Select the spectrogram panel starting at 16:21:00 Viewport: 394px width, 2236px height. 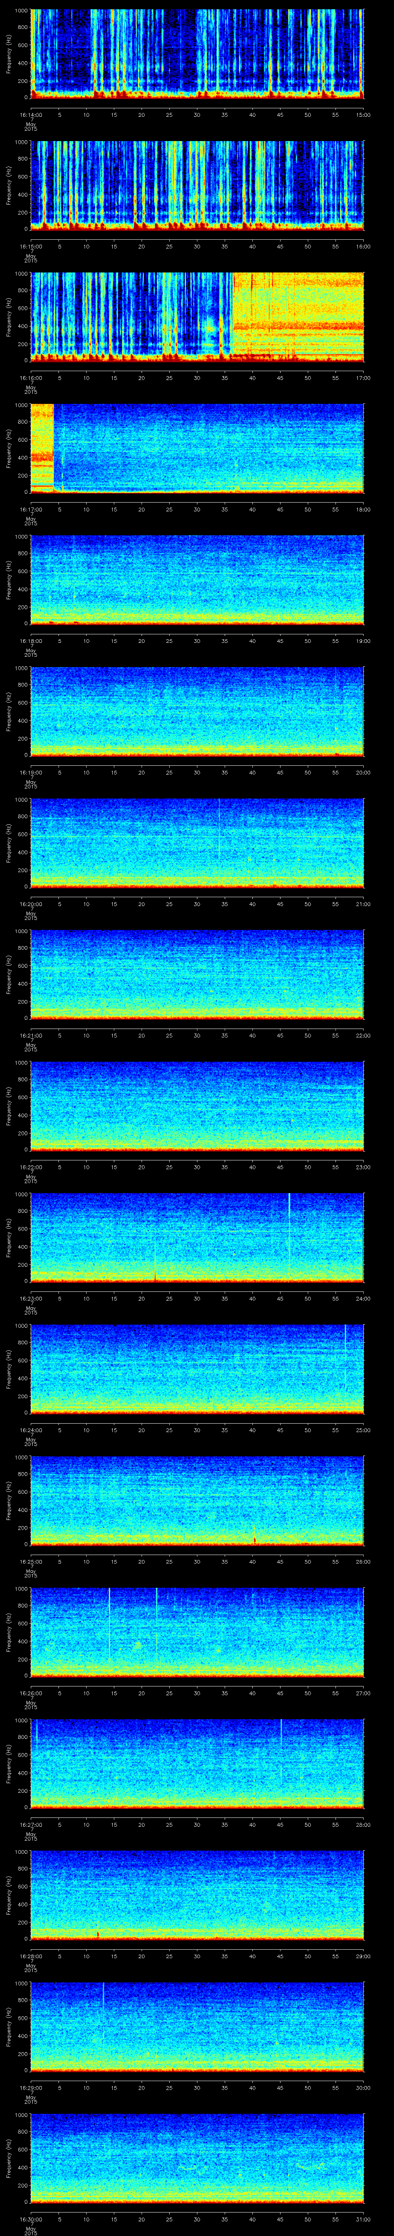pos(197,975)
